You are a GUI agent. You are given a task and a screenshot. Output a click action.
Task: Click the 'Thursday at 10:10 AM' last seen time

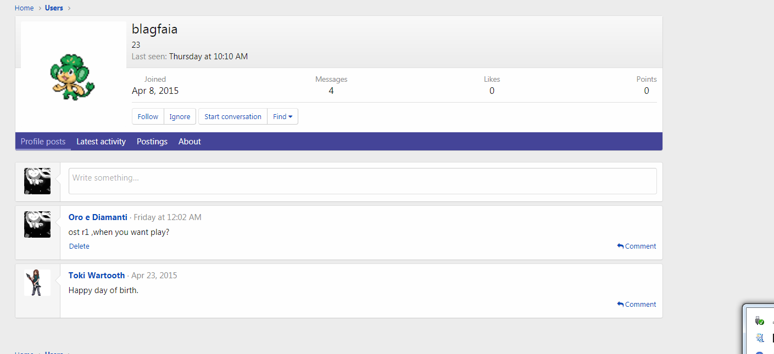click(x=208, y=57)
